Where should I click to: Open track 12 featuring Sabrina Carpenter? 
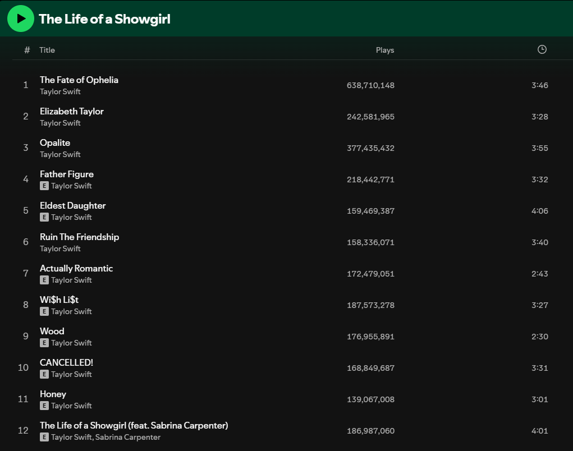[x=134, y=425]
